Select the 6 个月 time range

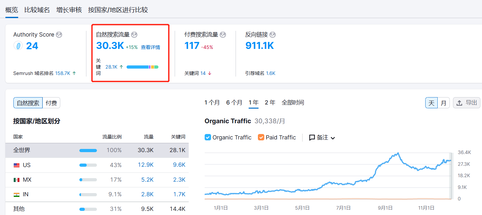[x=234, y=103]
